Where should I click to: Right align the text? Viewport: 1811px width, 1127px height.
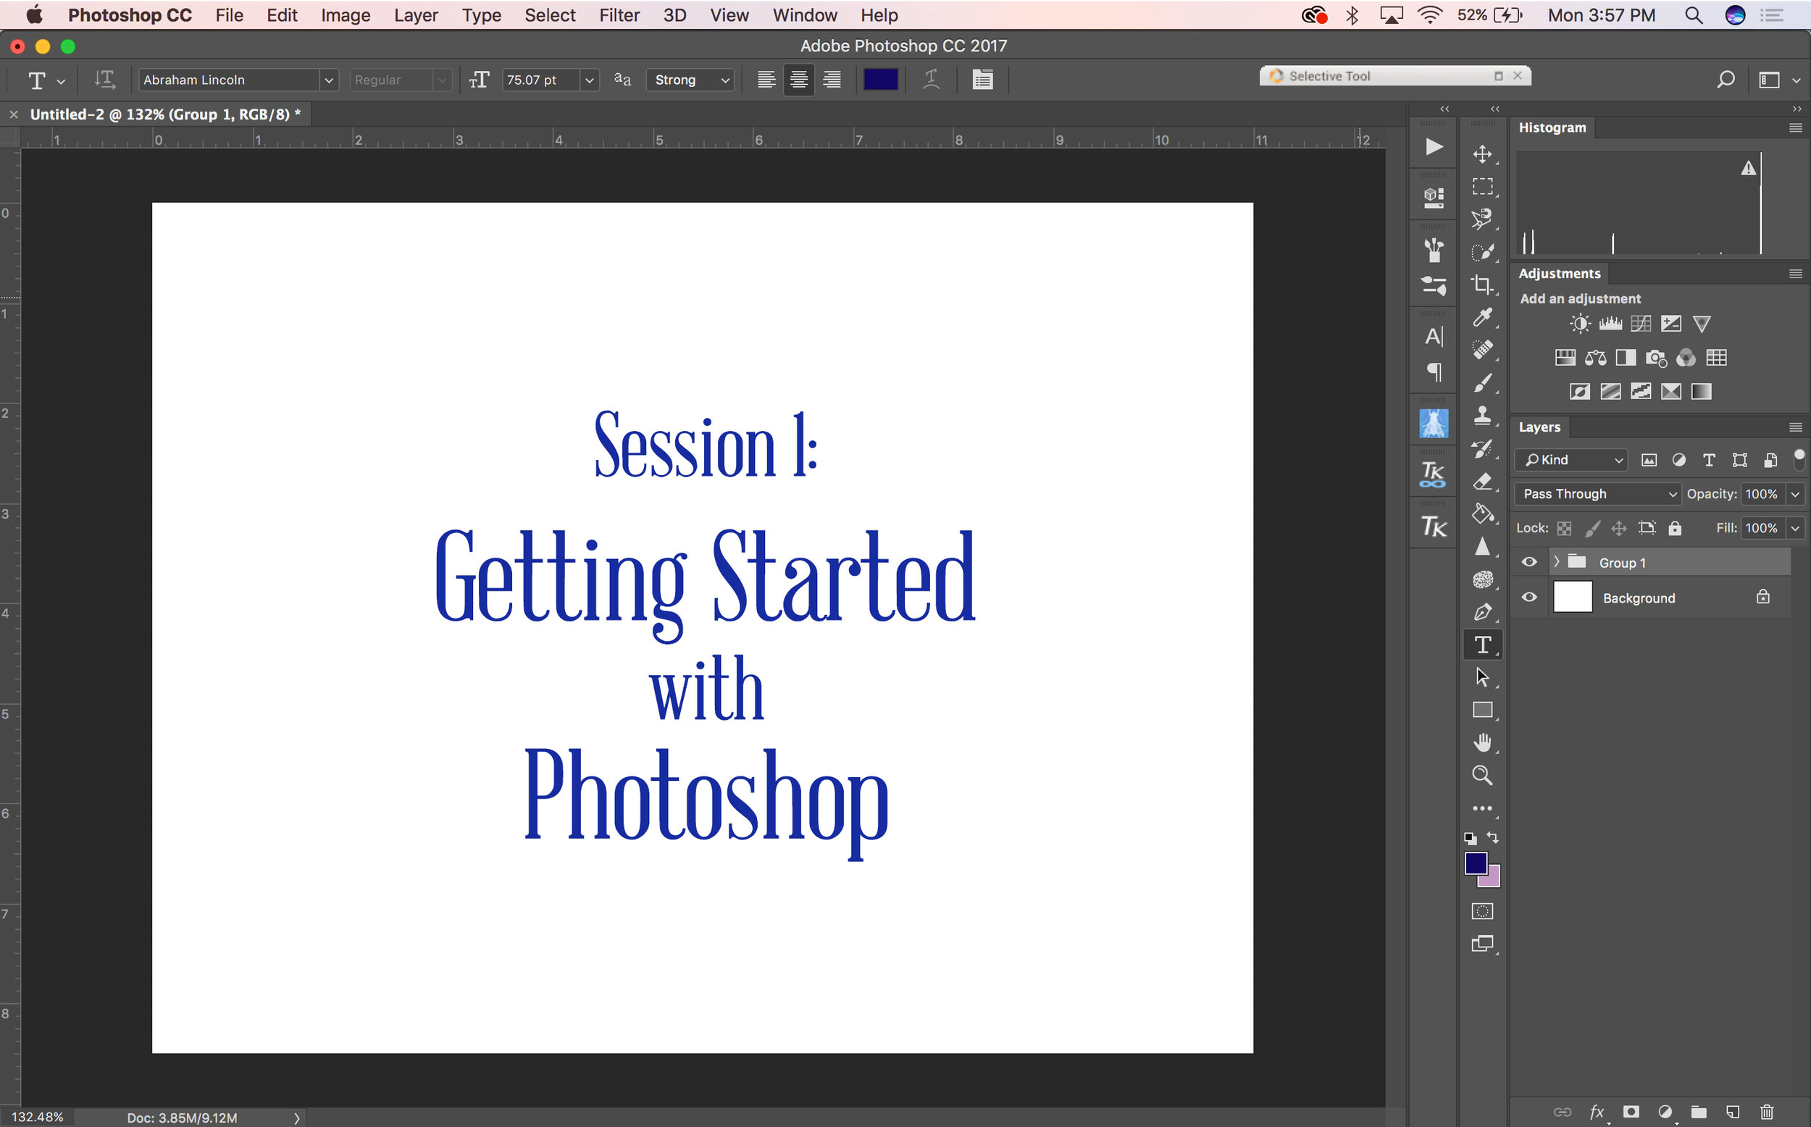[832, 79]
